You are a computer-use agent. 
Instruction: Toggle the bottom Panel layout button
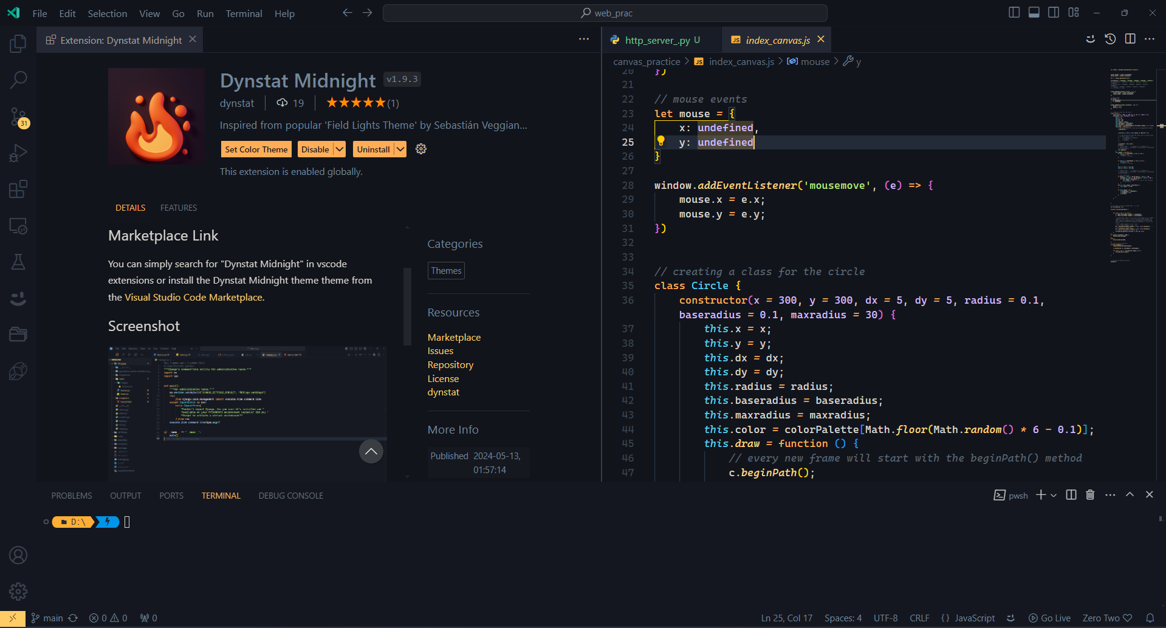1034,13
